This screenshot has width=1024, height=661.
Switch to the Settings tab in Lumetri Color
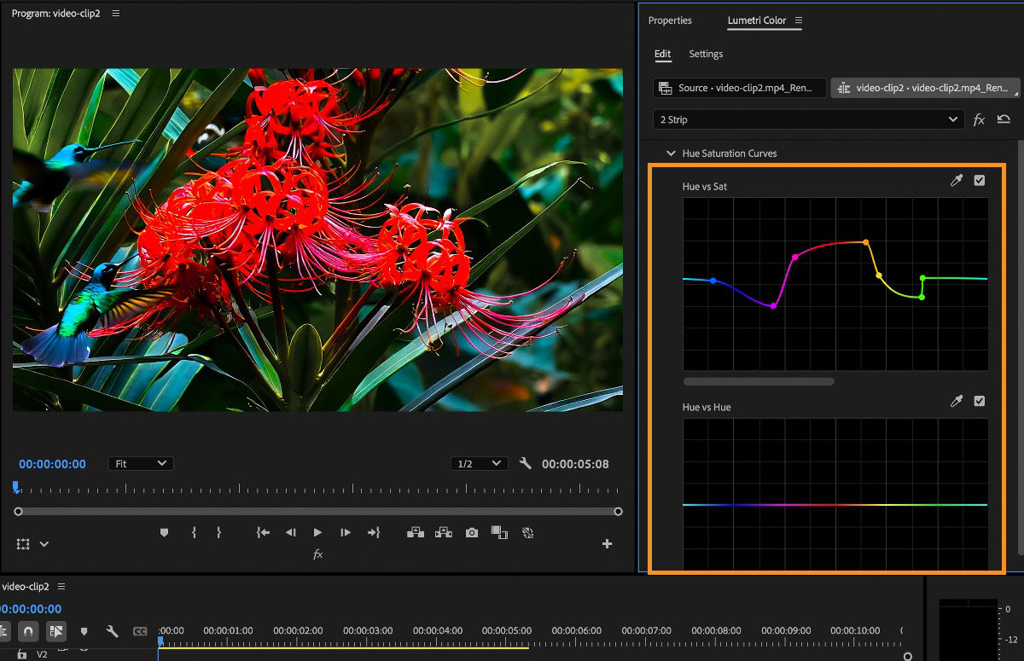pyautogui.click(x=706, y=54)
